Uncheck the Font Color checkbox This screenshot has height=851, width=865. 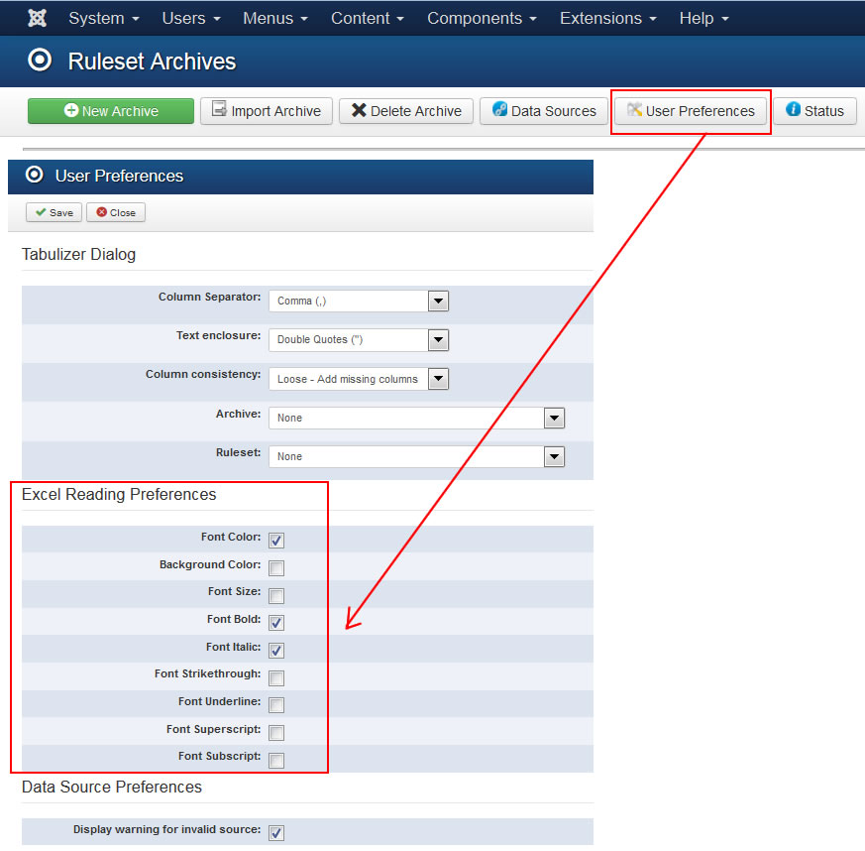276,541
